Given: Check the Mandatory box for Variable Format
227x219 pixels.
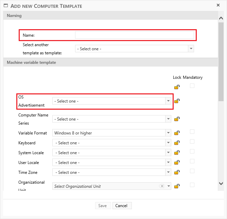Looking at the screenshot, I should tap(192, 132).
